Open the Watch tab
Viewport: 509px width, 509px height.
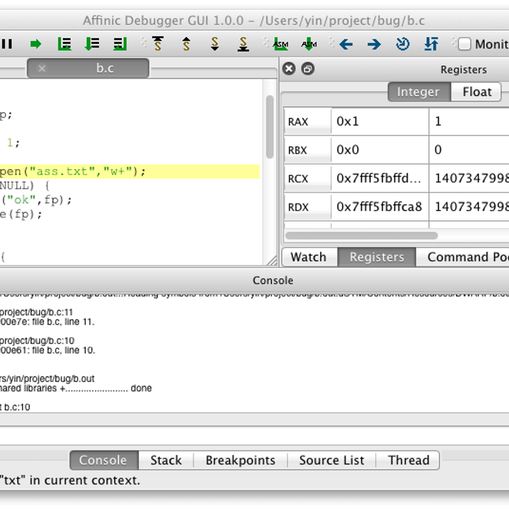309,257
